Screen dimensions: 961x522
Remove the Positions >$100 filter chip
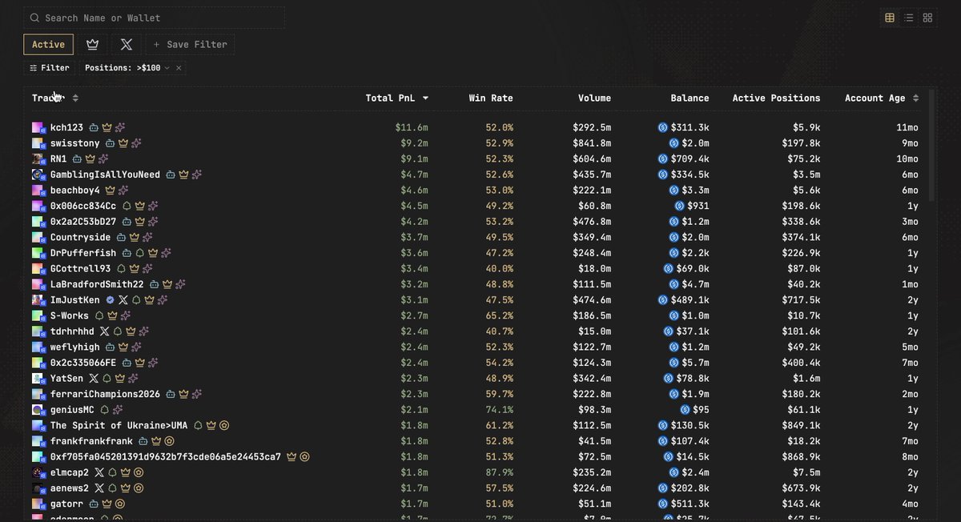179,68
